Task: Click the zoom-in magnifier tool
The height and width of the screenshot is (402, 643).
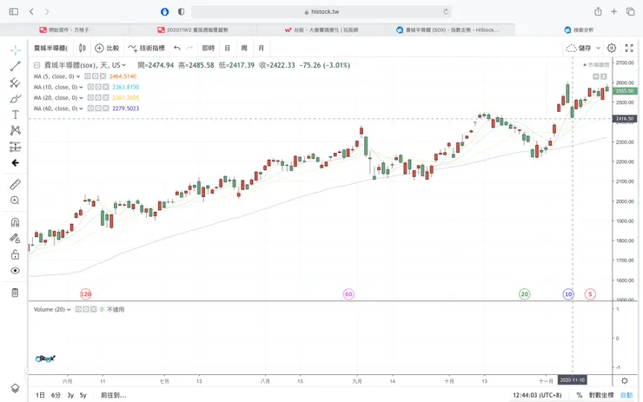Action: pos(15,201)
